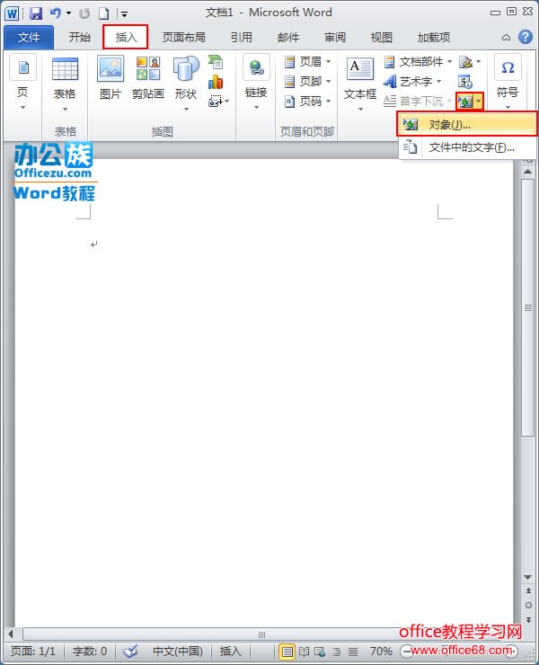
Task: Click the 剪贴画 clip art button
Action: point(148,78)
